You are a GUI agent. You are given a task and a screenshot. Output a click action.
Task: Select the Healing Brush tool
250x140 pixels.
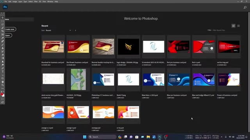(x=3, y=41)
